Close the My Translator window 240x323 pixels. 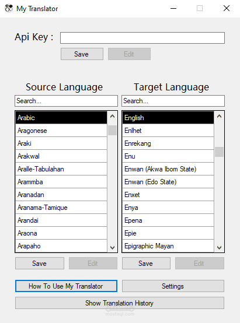coord(227,8)
